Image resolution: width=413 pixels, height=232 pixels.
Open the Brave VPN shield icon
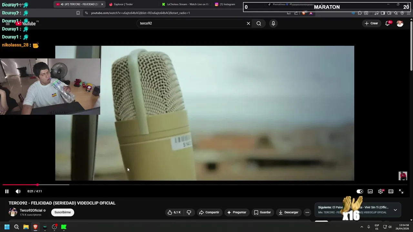coord(402,13)
